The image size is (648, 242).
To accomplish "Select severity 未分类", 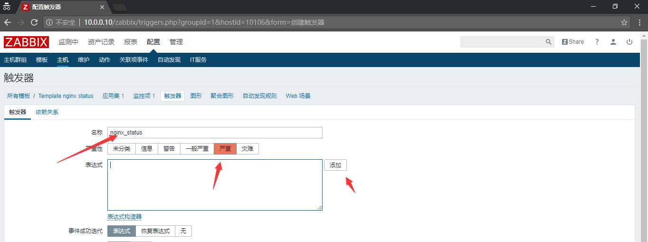I will pos(122,149).
